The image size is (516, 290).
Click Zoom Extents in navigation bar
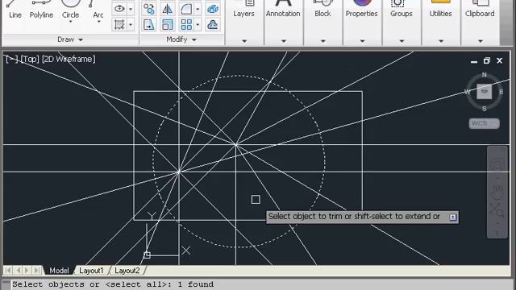[497, 209]
